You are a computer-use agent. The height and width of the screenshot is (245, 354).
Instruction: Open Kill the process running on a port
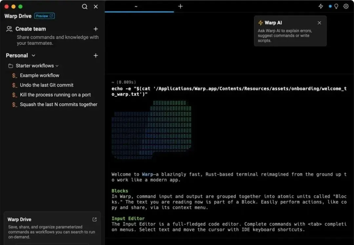[55, 95]
